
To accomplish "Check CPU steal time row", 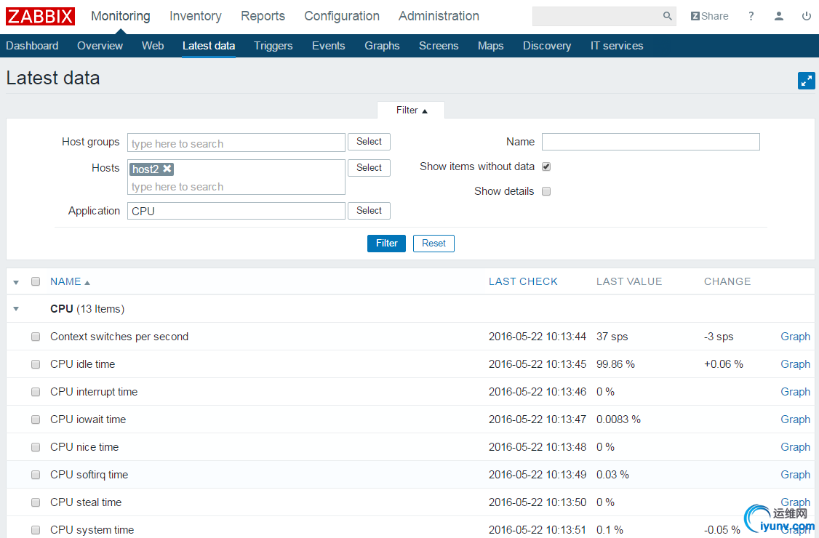I will point(36,502).
